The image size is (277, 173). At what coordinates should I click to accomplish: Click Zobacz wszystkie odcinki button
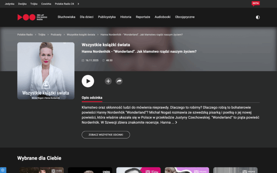[x=106, y=135]
